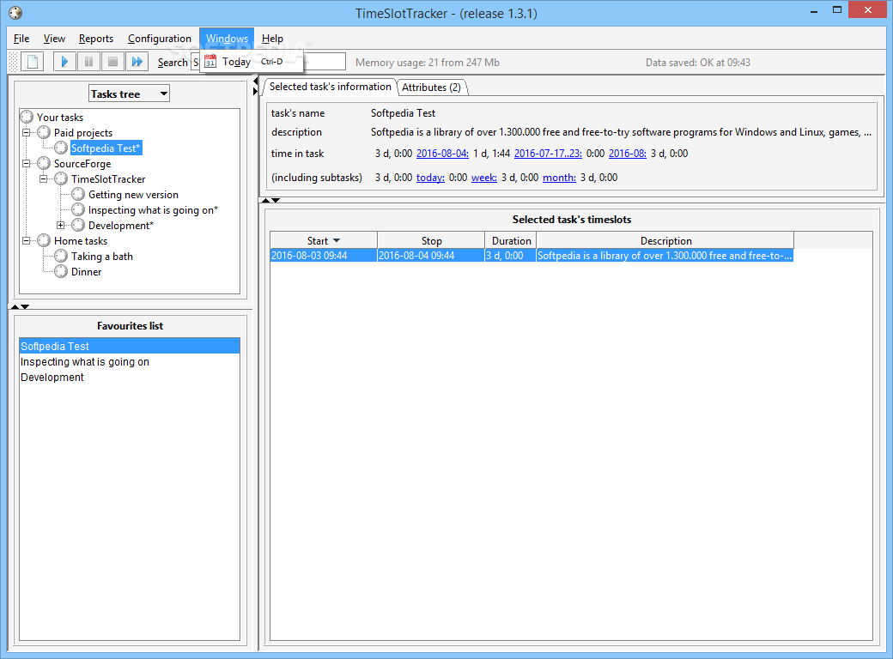Image resolution: width=893 pixels, height=659 pixels.
Task: Click the restart timing double-arrow button
Action: pyautogui.click(x=137, y=62)
